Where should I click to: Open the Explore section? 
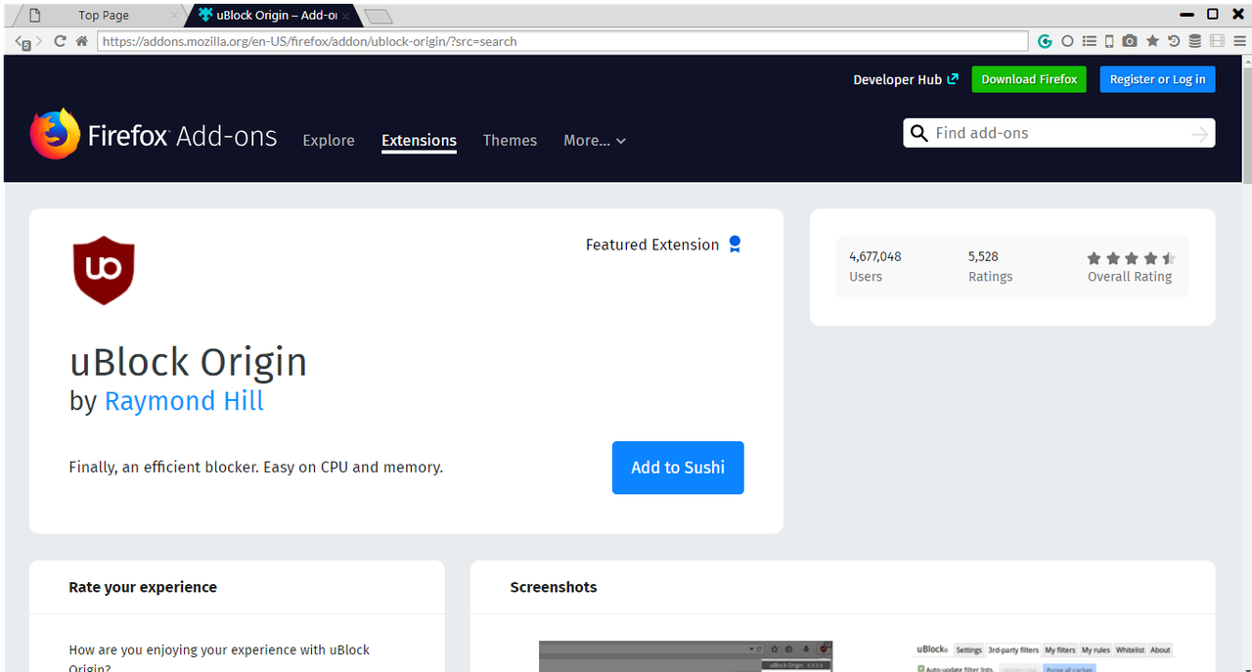pyautogui.click(x=329, y=141)
